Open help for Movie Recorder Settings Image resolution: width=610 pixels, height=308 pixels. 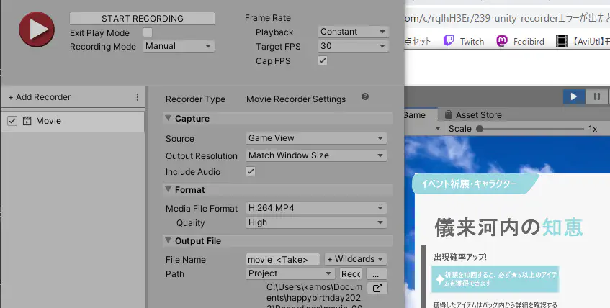[365, 97]
